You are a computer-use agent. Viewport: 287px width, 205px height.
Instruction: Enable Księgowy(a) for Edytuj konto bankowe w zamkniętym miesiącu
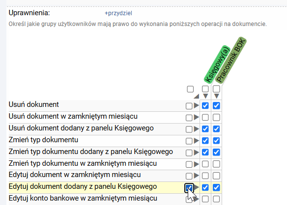coord(205,199)
